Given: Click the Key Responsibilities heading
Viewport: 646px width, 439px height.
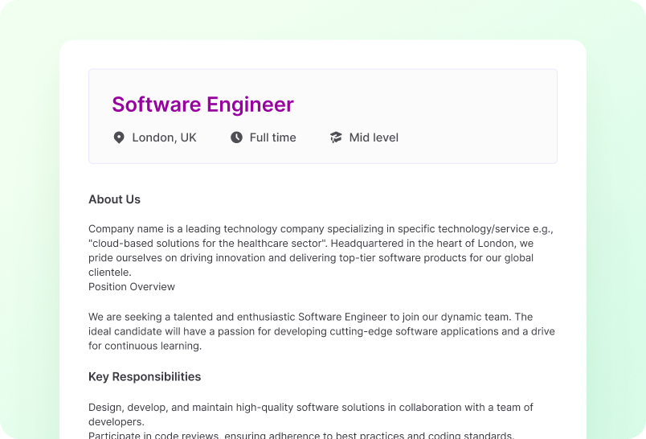Looking at the screenshot, I should pos(145,376).
